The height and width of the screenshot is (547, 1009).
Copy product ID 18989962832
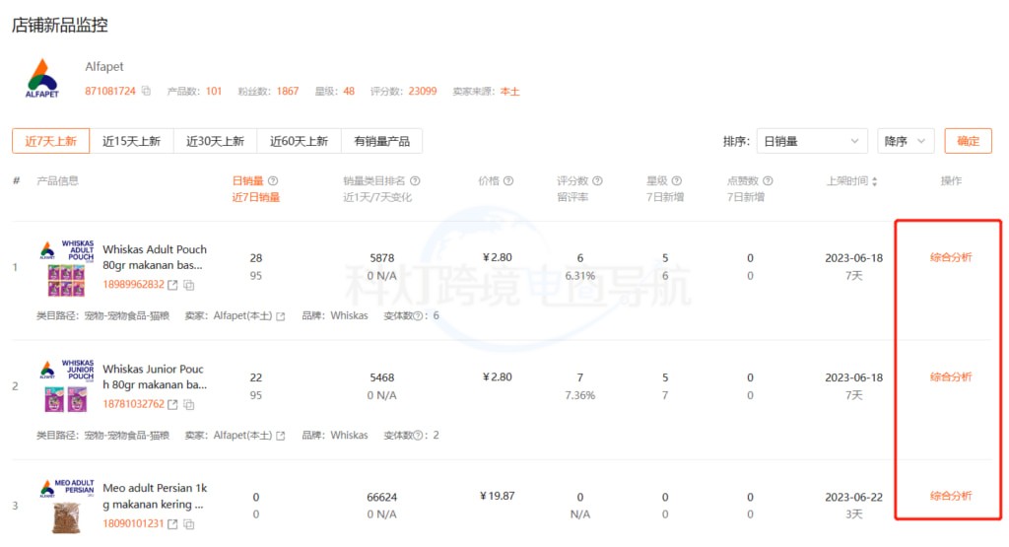click(x=188, y=285)
